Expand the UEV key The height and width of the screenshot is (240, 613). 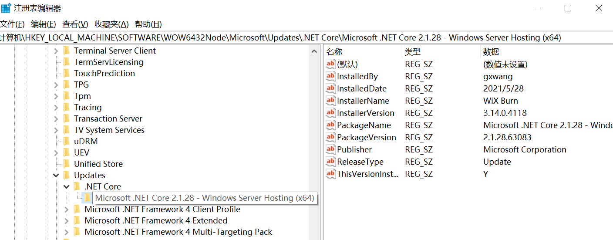click(x=56, y=153)
